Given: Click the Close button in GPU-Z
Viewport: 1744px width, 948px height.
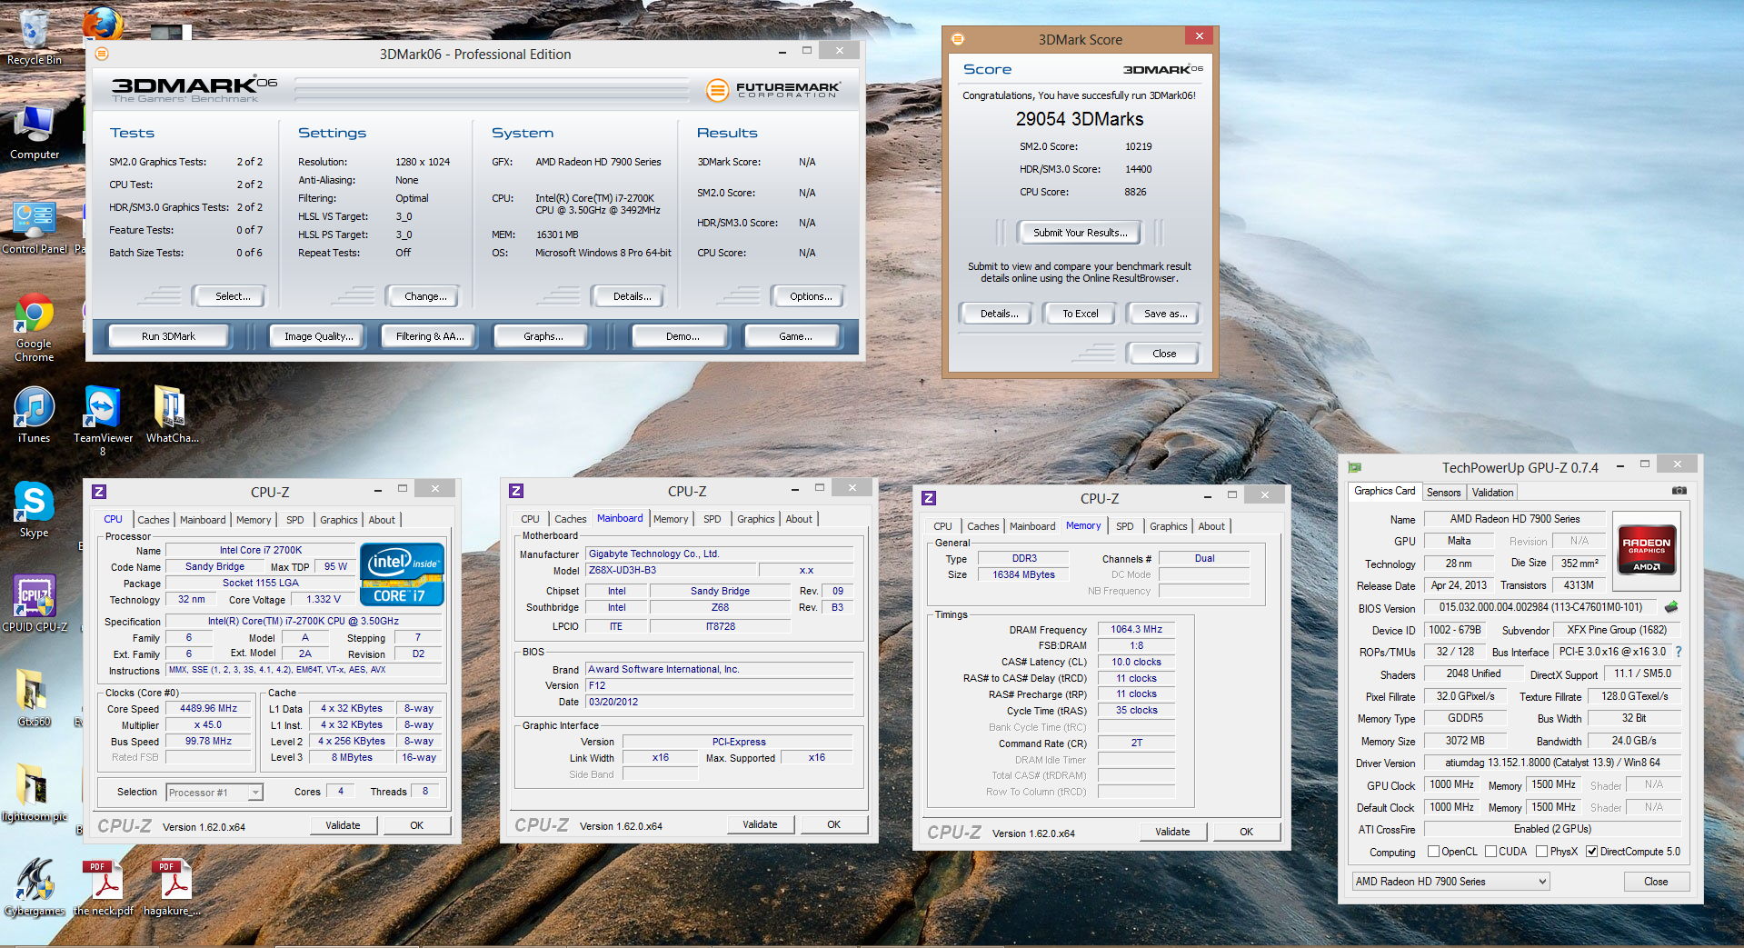Looking at the screenshot, I should [x=1656, y=882].
